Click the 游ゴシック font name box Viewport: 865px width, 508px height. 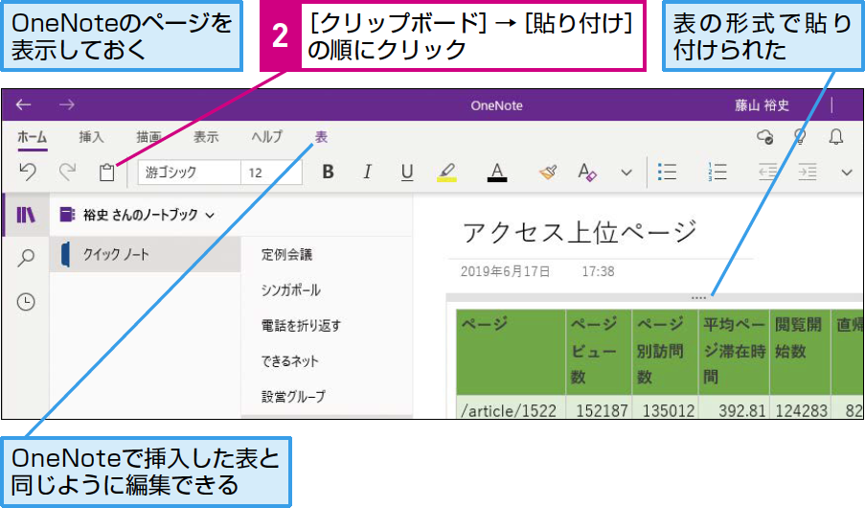pos(190,173)
